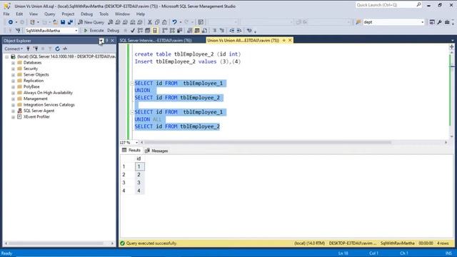Select the Results tab

tap(131, 151)
